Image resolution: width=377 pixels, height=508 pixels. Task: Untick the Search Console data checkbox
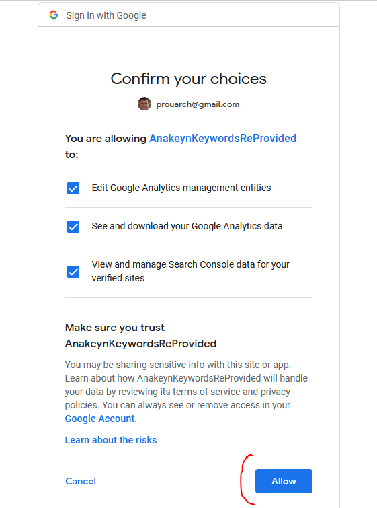coord(73,272)
